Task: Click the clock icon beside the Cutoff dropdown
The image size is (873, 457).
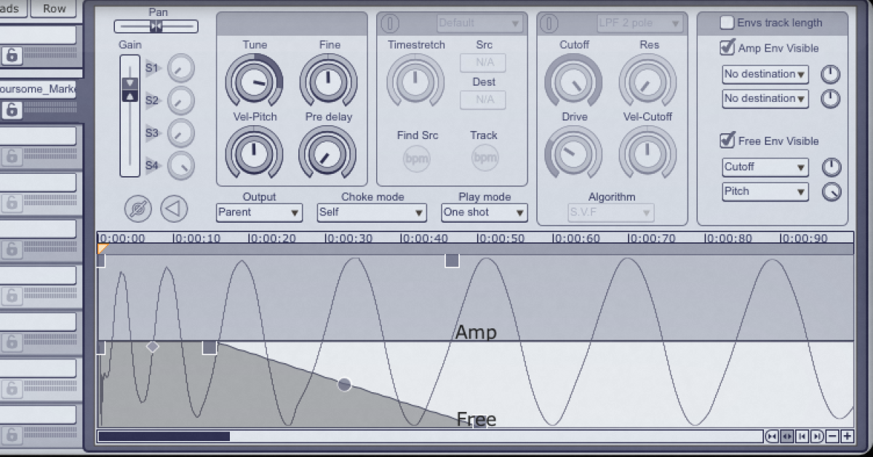Action: [831, 167]
